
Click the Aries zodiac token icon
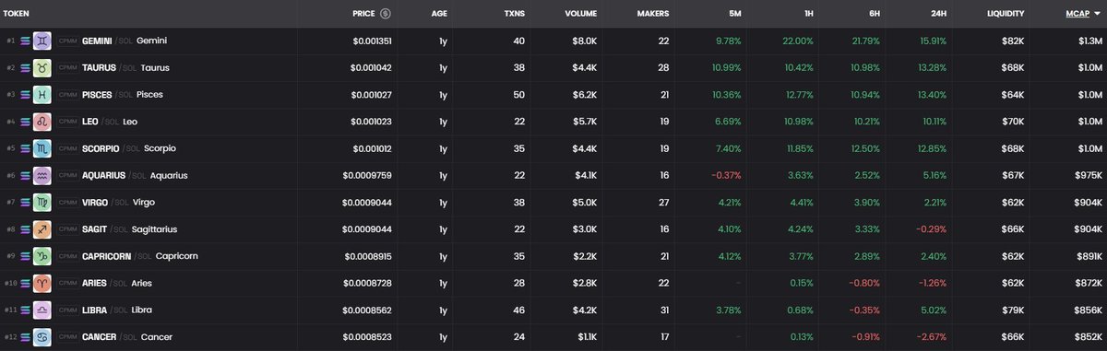click(43, 283)
